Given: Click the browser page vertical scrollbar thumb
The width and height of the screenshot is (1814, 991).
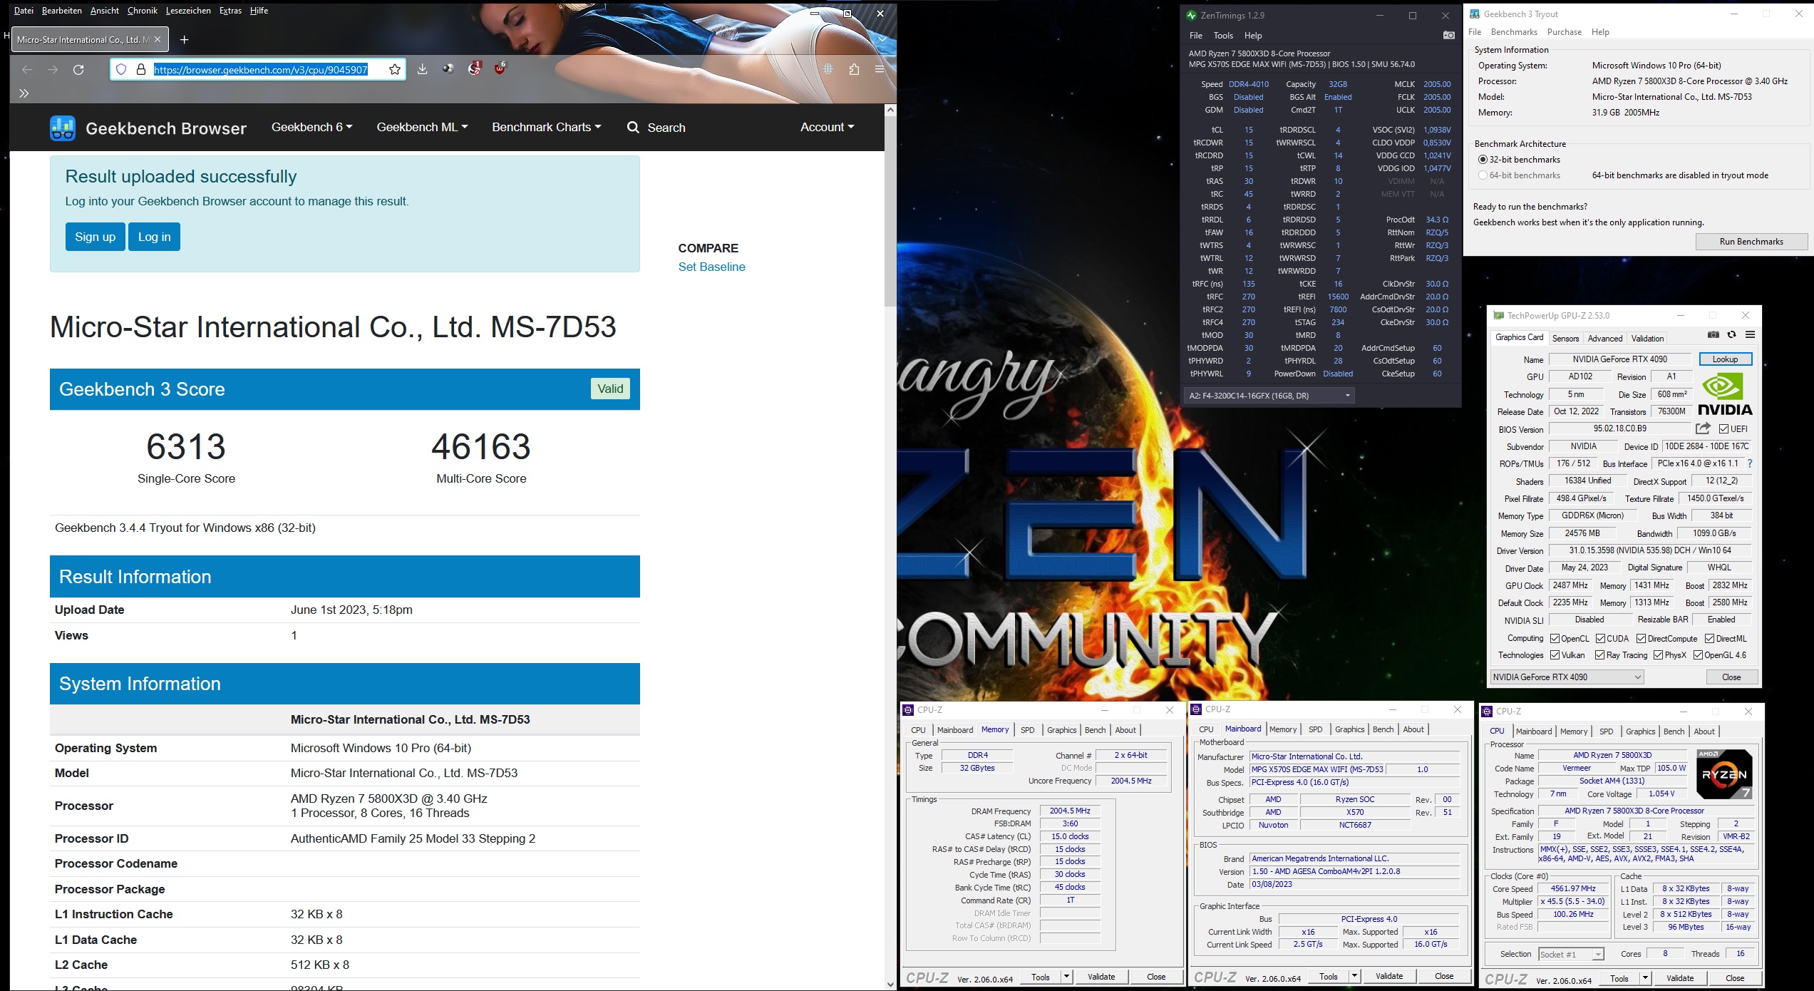Looking at the screenshot, I should pyautogui.click(x=890, y=211).
